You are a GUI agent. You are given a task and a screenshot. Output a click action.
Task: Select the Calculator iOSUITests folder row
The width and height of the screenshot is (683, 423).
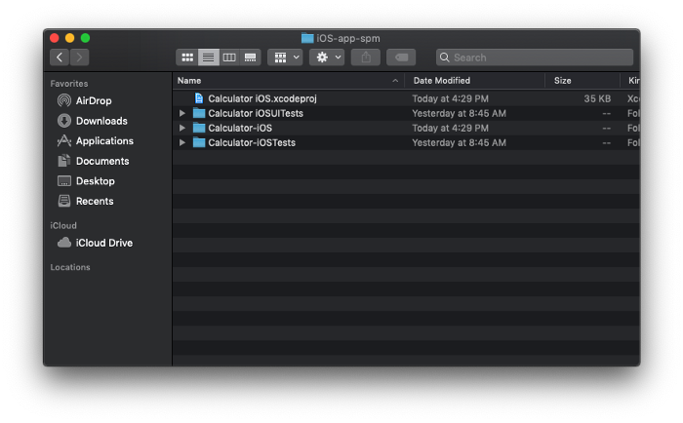[x=406, y=113]
